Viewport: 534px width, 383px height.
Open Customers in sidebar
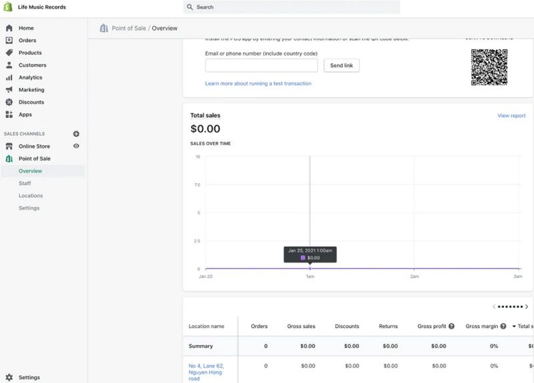click(32, 65)
